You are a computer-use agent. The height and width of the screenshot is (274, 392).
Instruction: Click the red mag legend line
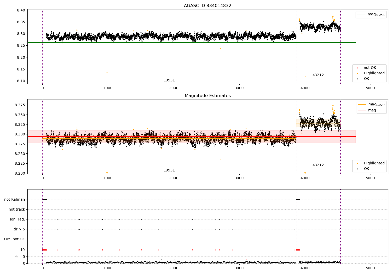tap(362, 110)
